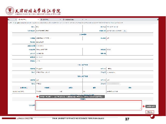Close the active white browser tab
Screen dimensions: 166x124
pos(38,20)
